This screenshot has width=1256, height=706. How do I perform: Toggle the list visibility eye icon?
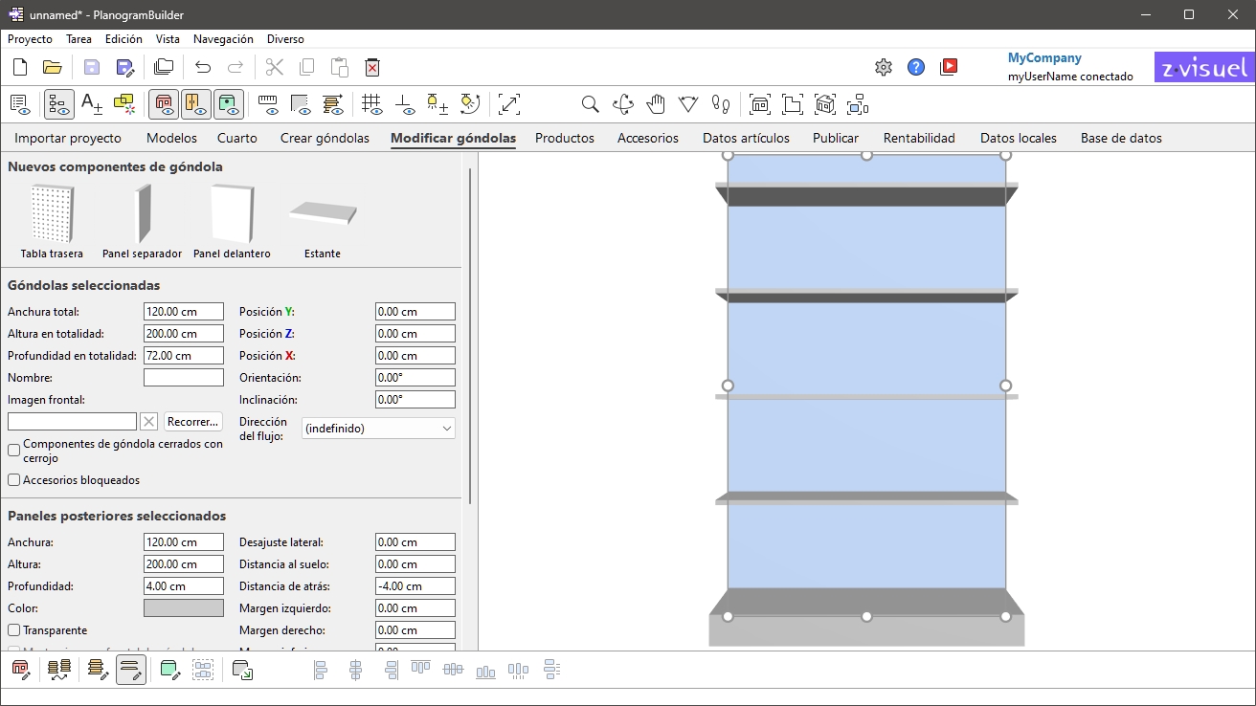pos(20,103)
